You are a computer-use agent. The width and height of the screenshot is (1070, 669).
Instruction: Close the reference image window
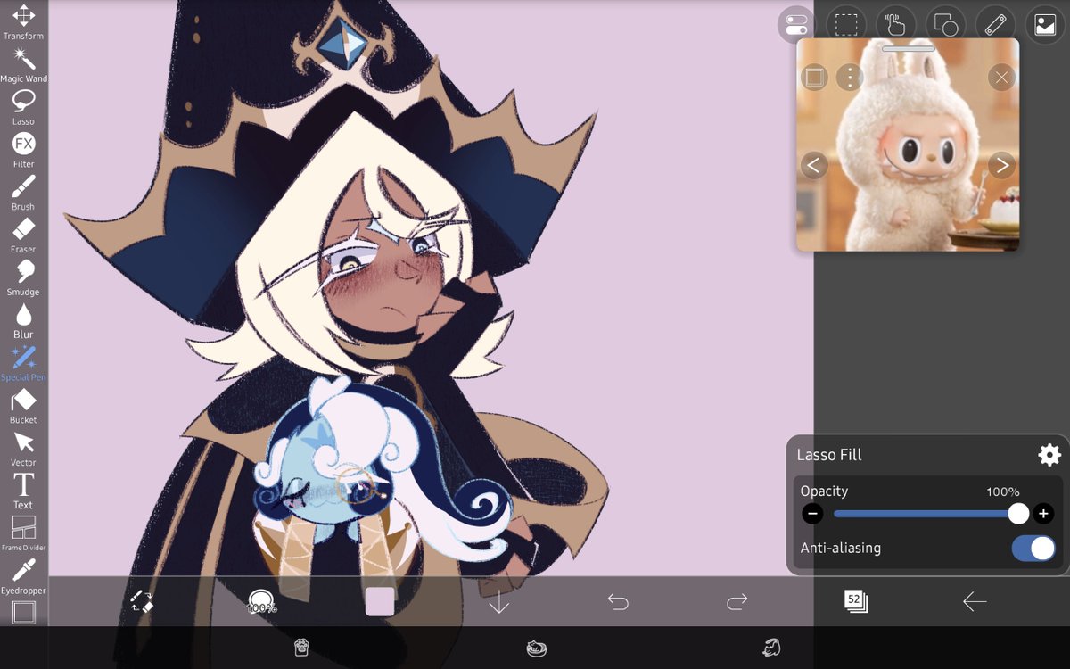pyautogui.click(x=1001, y=78)
